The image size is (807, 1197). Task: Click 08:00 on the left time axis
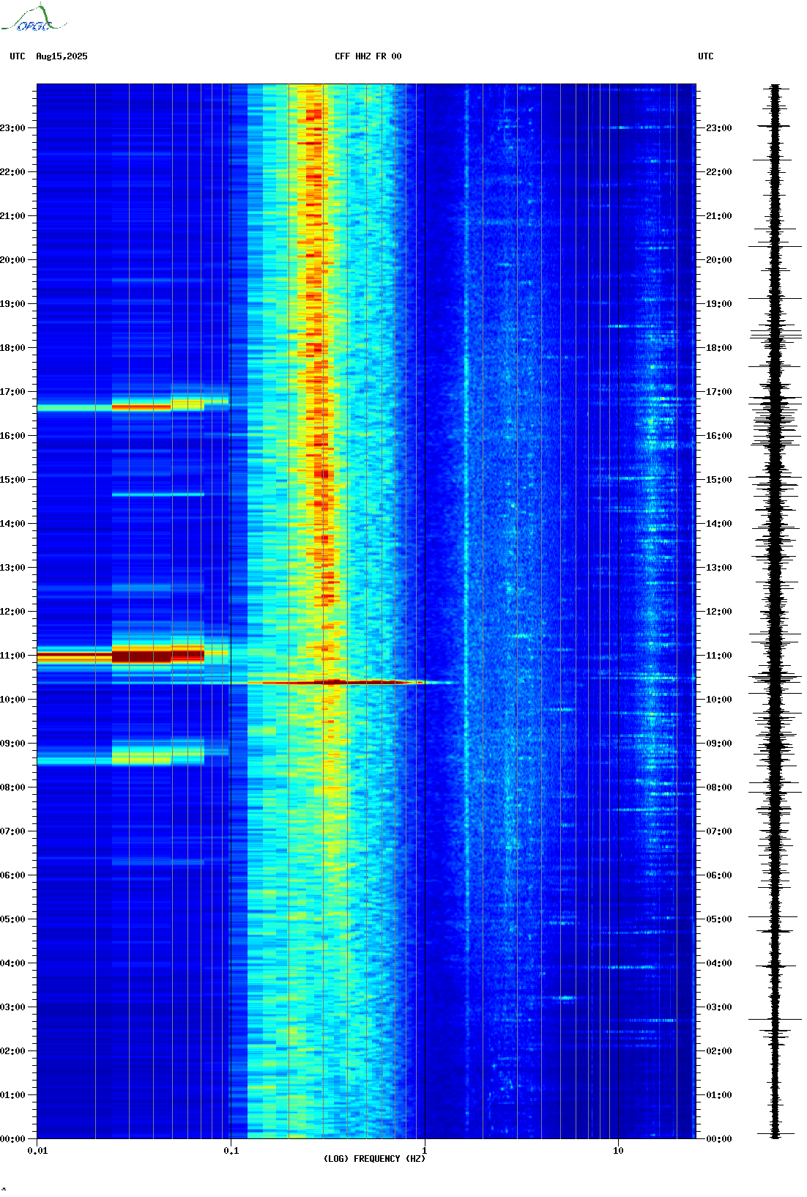click(x=12, y=787)
